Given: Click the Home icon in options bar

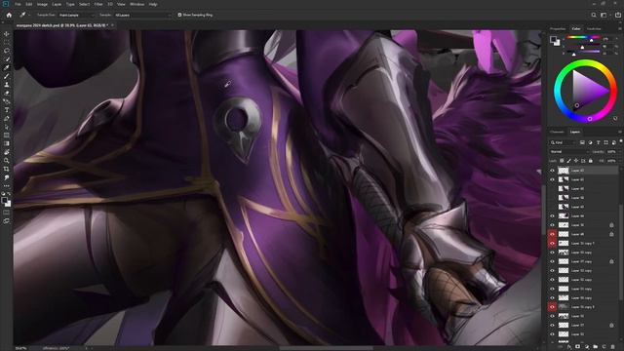Looking at the screenshot, I should pos(9,16).
